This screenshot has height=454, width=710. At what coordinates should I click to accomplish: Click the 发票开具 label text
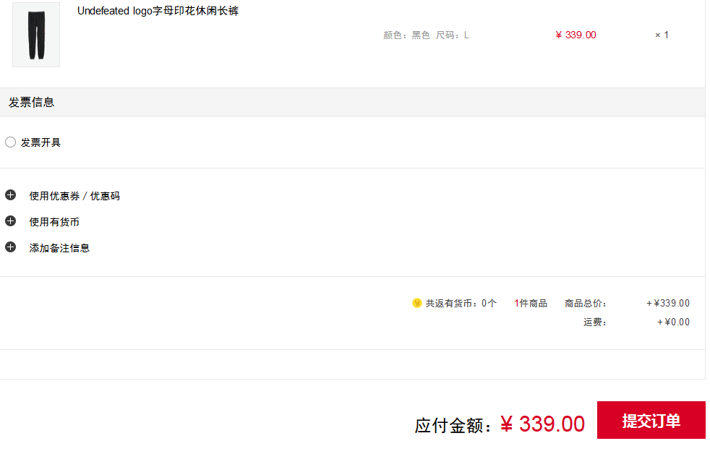click(x=40, y=142)
